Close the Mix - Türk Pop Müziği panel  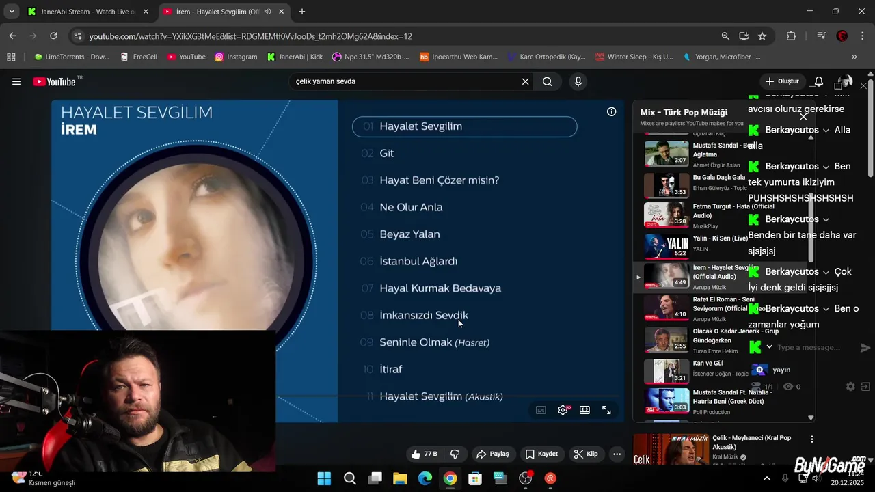click(x=803, y=116)
